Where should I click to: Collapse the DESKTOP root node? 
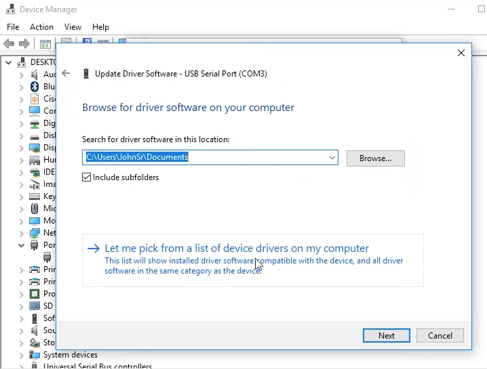click(x=9, y=62)
